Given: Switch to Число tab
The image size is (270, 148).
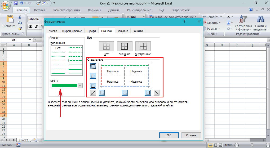Looking at the screenshot, I should (x=53, y=31).
